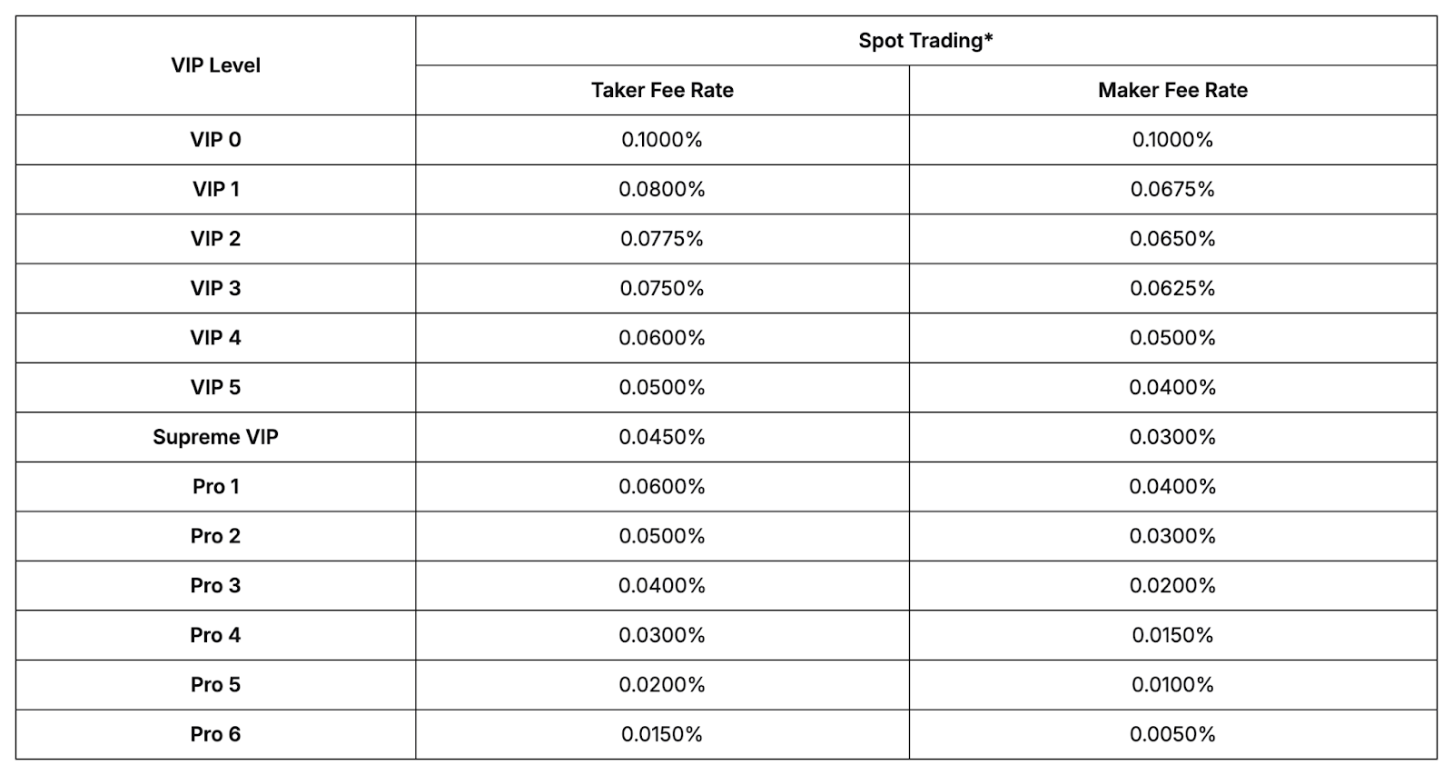
Task: Select the VIP 0 row label
Action: 215,140
